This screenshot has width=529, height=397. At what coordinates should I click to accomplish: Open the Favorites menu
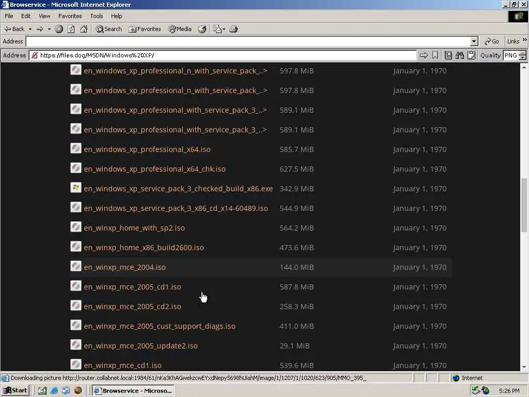pos(70,16)
